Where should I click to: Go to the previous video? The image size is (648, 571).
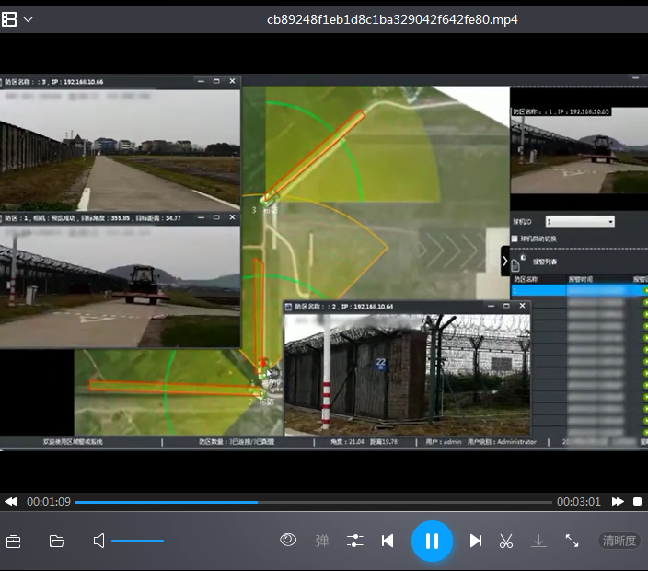pyautogui.click(x=388, y=541)
